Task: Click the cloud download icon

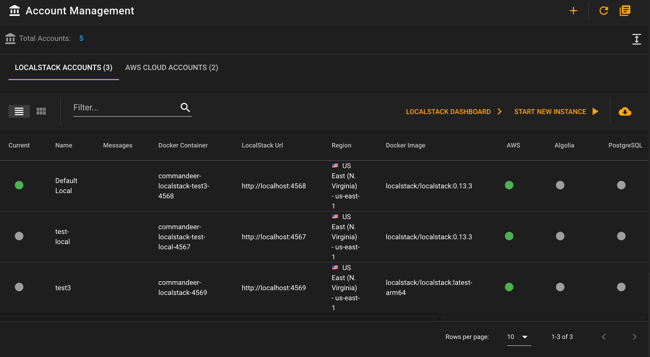Action: 625,112
